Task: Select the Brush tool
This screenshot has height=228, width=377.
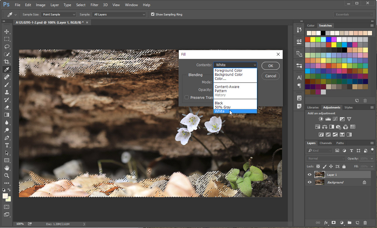Action: pyautogui.click(x=6, y=85)
